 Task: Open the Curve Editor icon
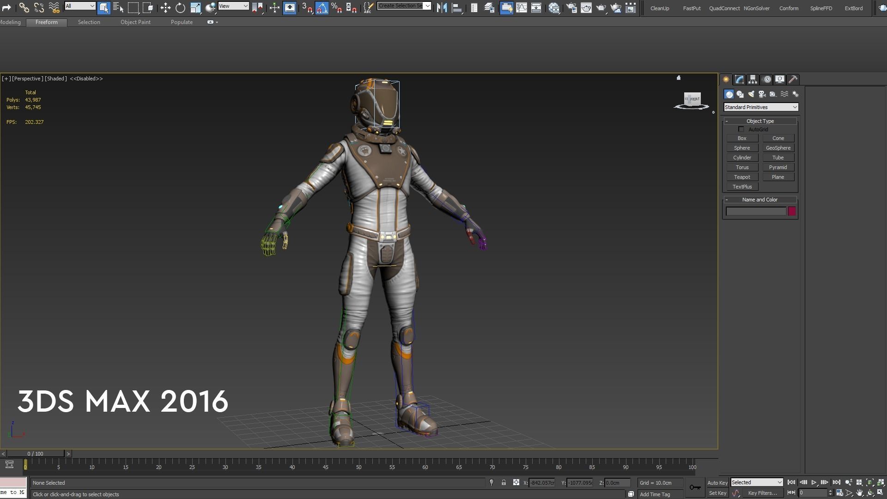[522, 7]
